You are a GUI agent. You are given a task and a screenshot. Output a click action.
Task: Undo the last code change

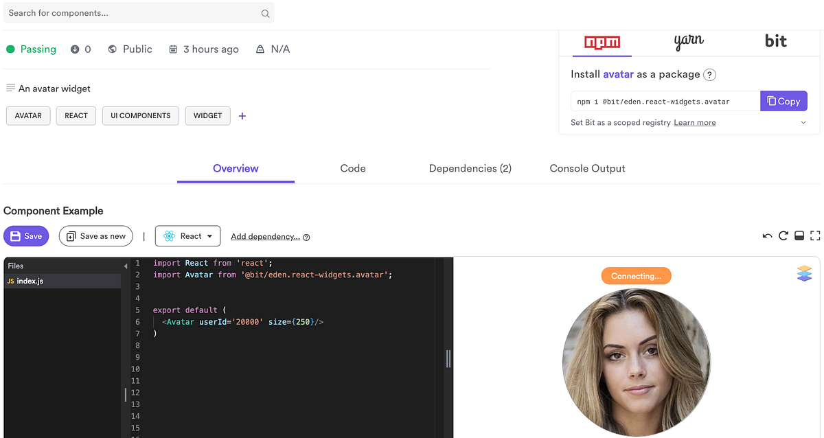(x=767, y=235)
